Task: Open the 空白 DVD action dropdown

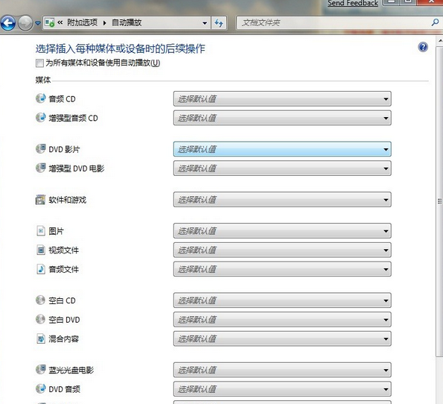Action: coord(282,320)
